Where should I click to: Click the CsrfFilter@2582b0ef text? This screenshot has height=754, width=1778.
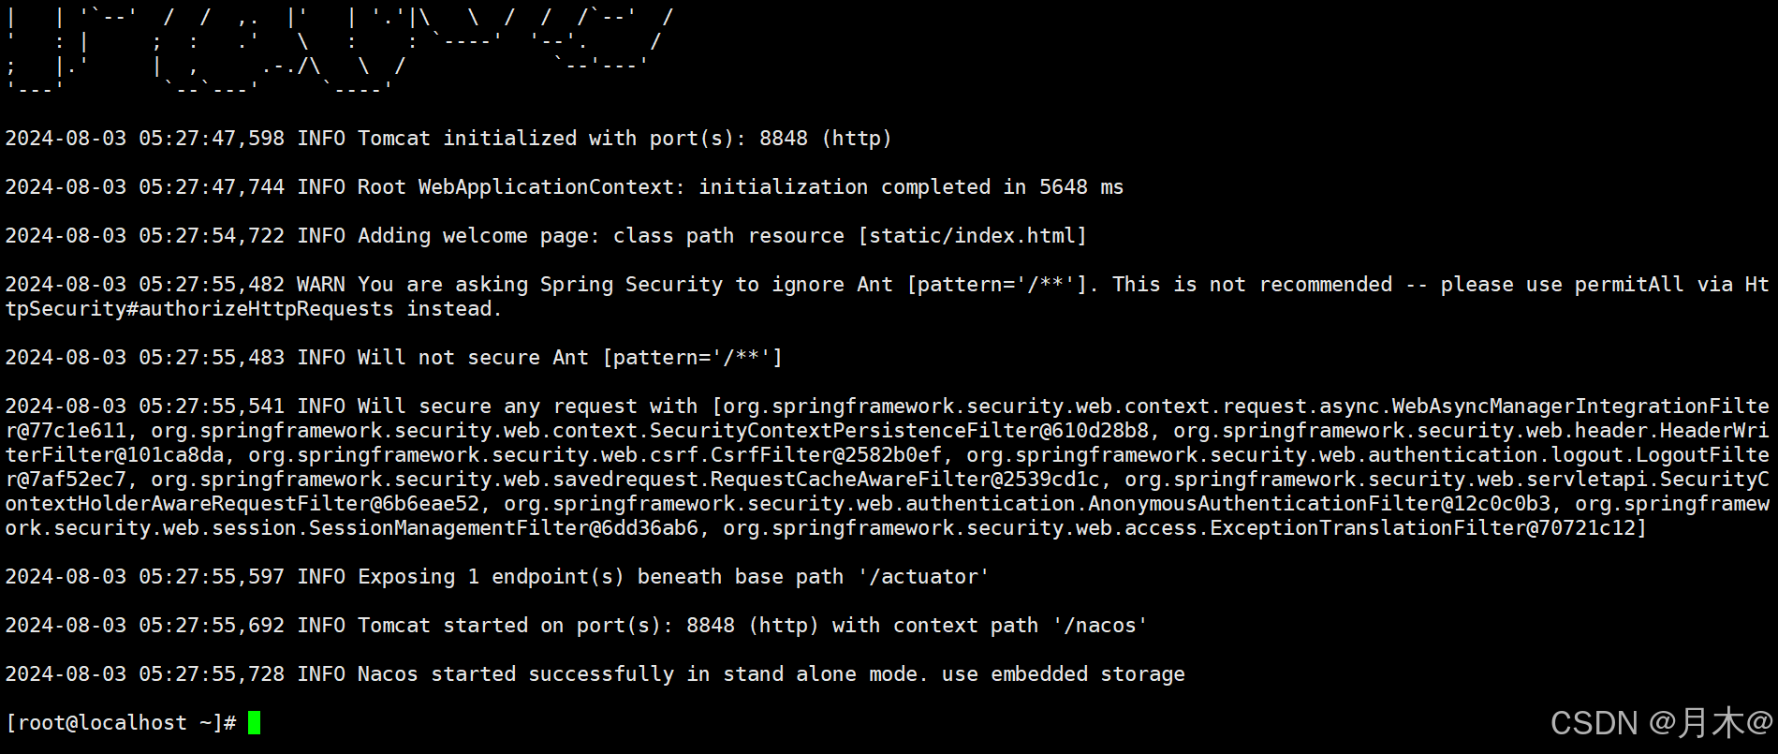[x=827, y=455]
